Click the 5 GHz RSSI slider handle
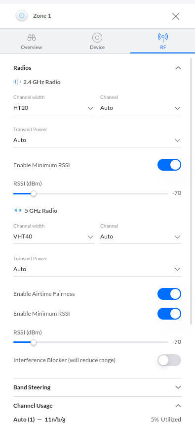 coord(34,342)
